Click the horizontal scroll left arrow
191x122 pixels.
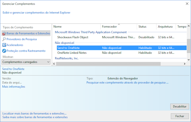(x=54, y=64)
